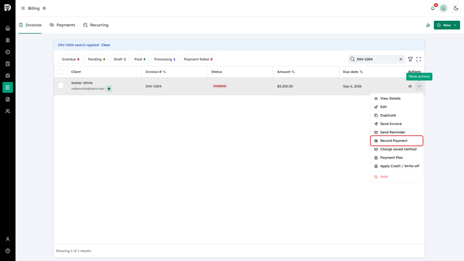Click the Walter White client name
Image resolution: width=464 pixels, height=261 pixels.
click(82, 83)
